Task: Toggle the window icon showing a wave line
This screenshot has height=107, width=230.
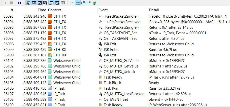Action: tap(34, 3)
